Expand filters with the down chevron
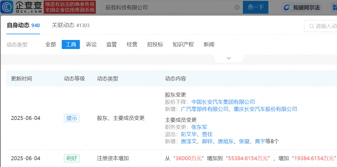337x167 pixels. pyautogui.click(x=229, y=58)
